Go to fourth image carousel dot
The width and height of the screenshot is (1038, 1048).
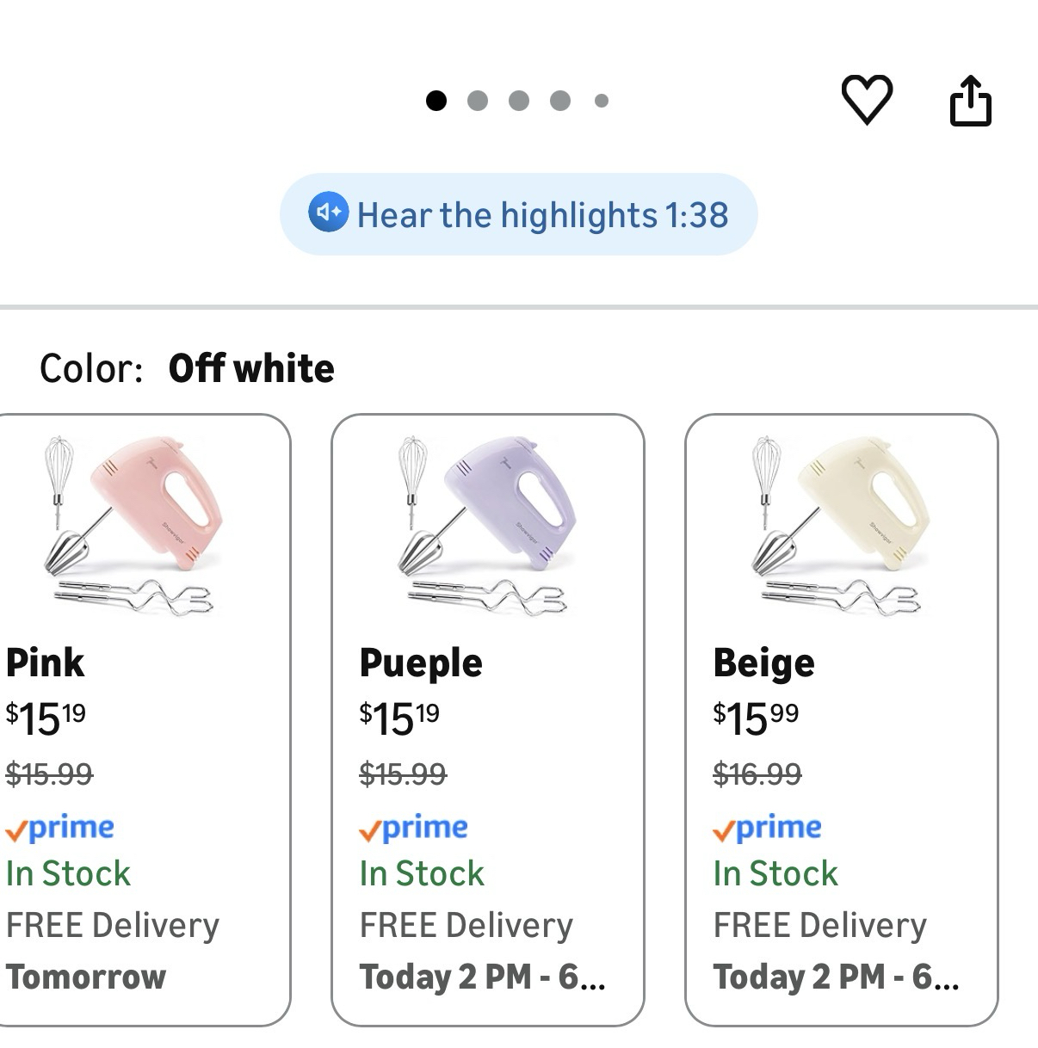560,101
